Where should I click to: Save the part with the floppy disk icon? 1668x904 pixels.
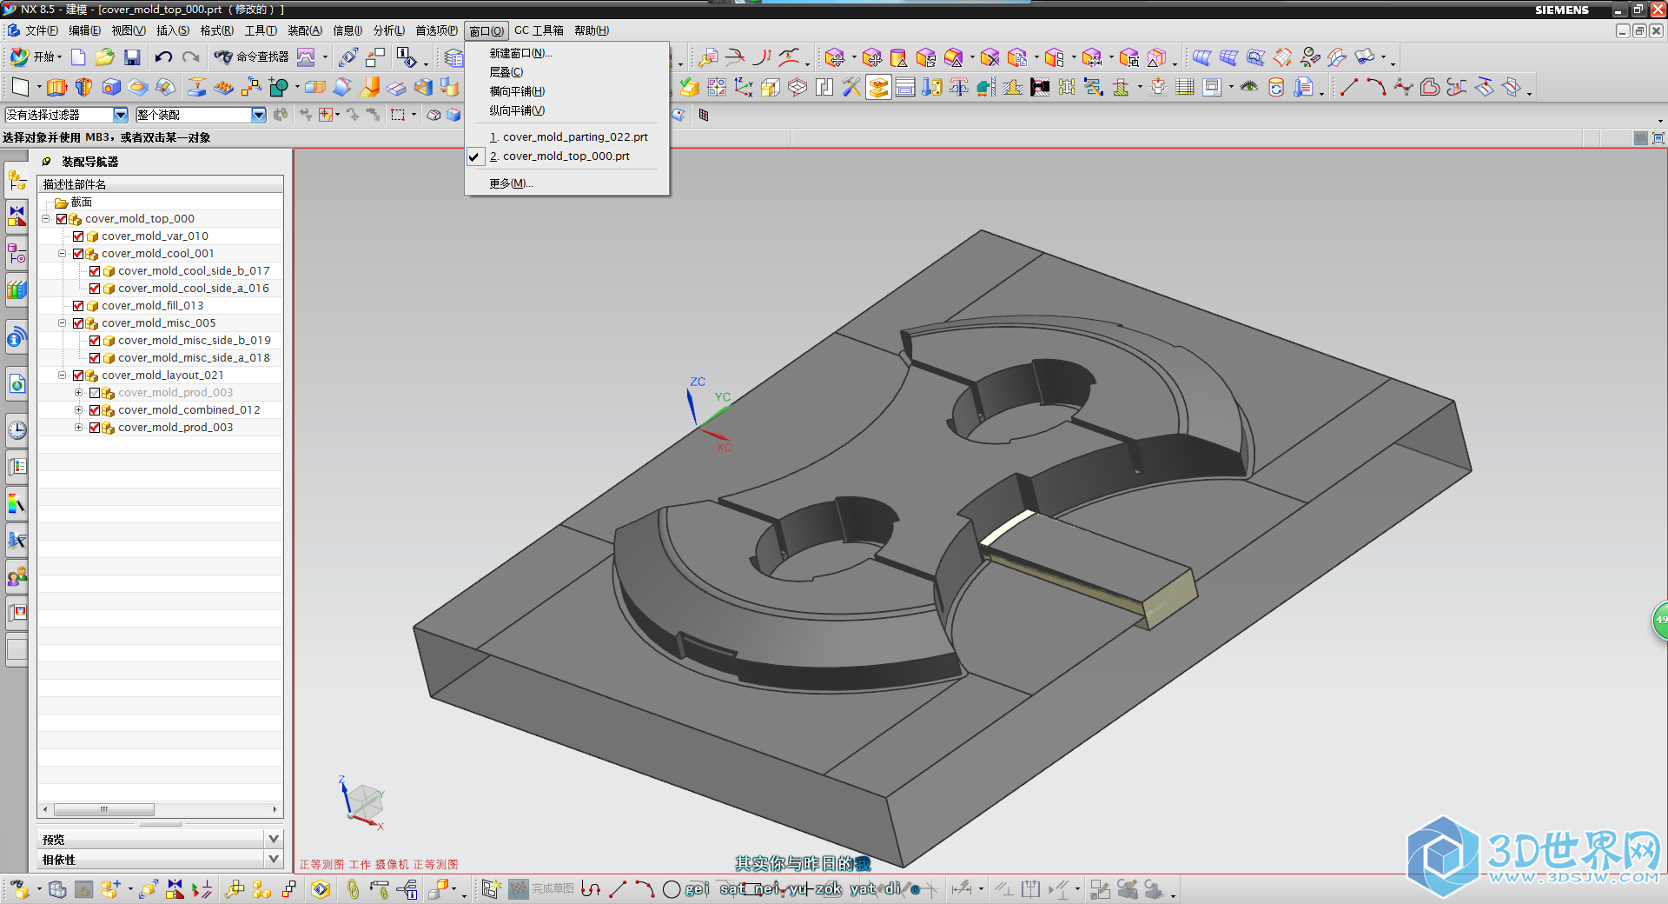(132, 57)
